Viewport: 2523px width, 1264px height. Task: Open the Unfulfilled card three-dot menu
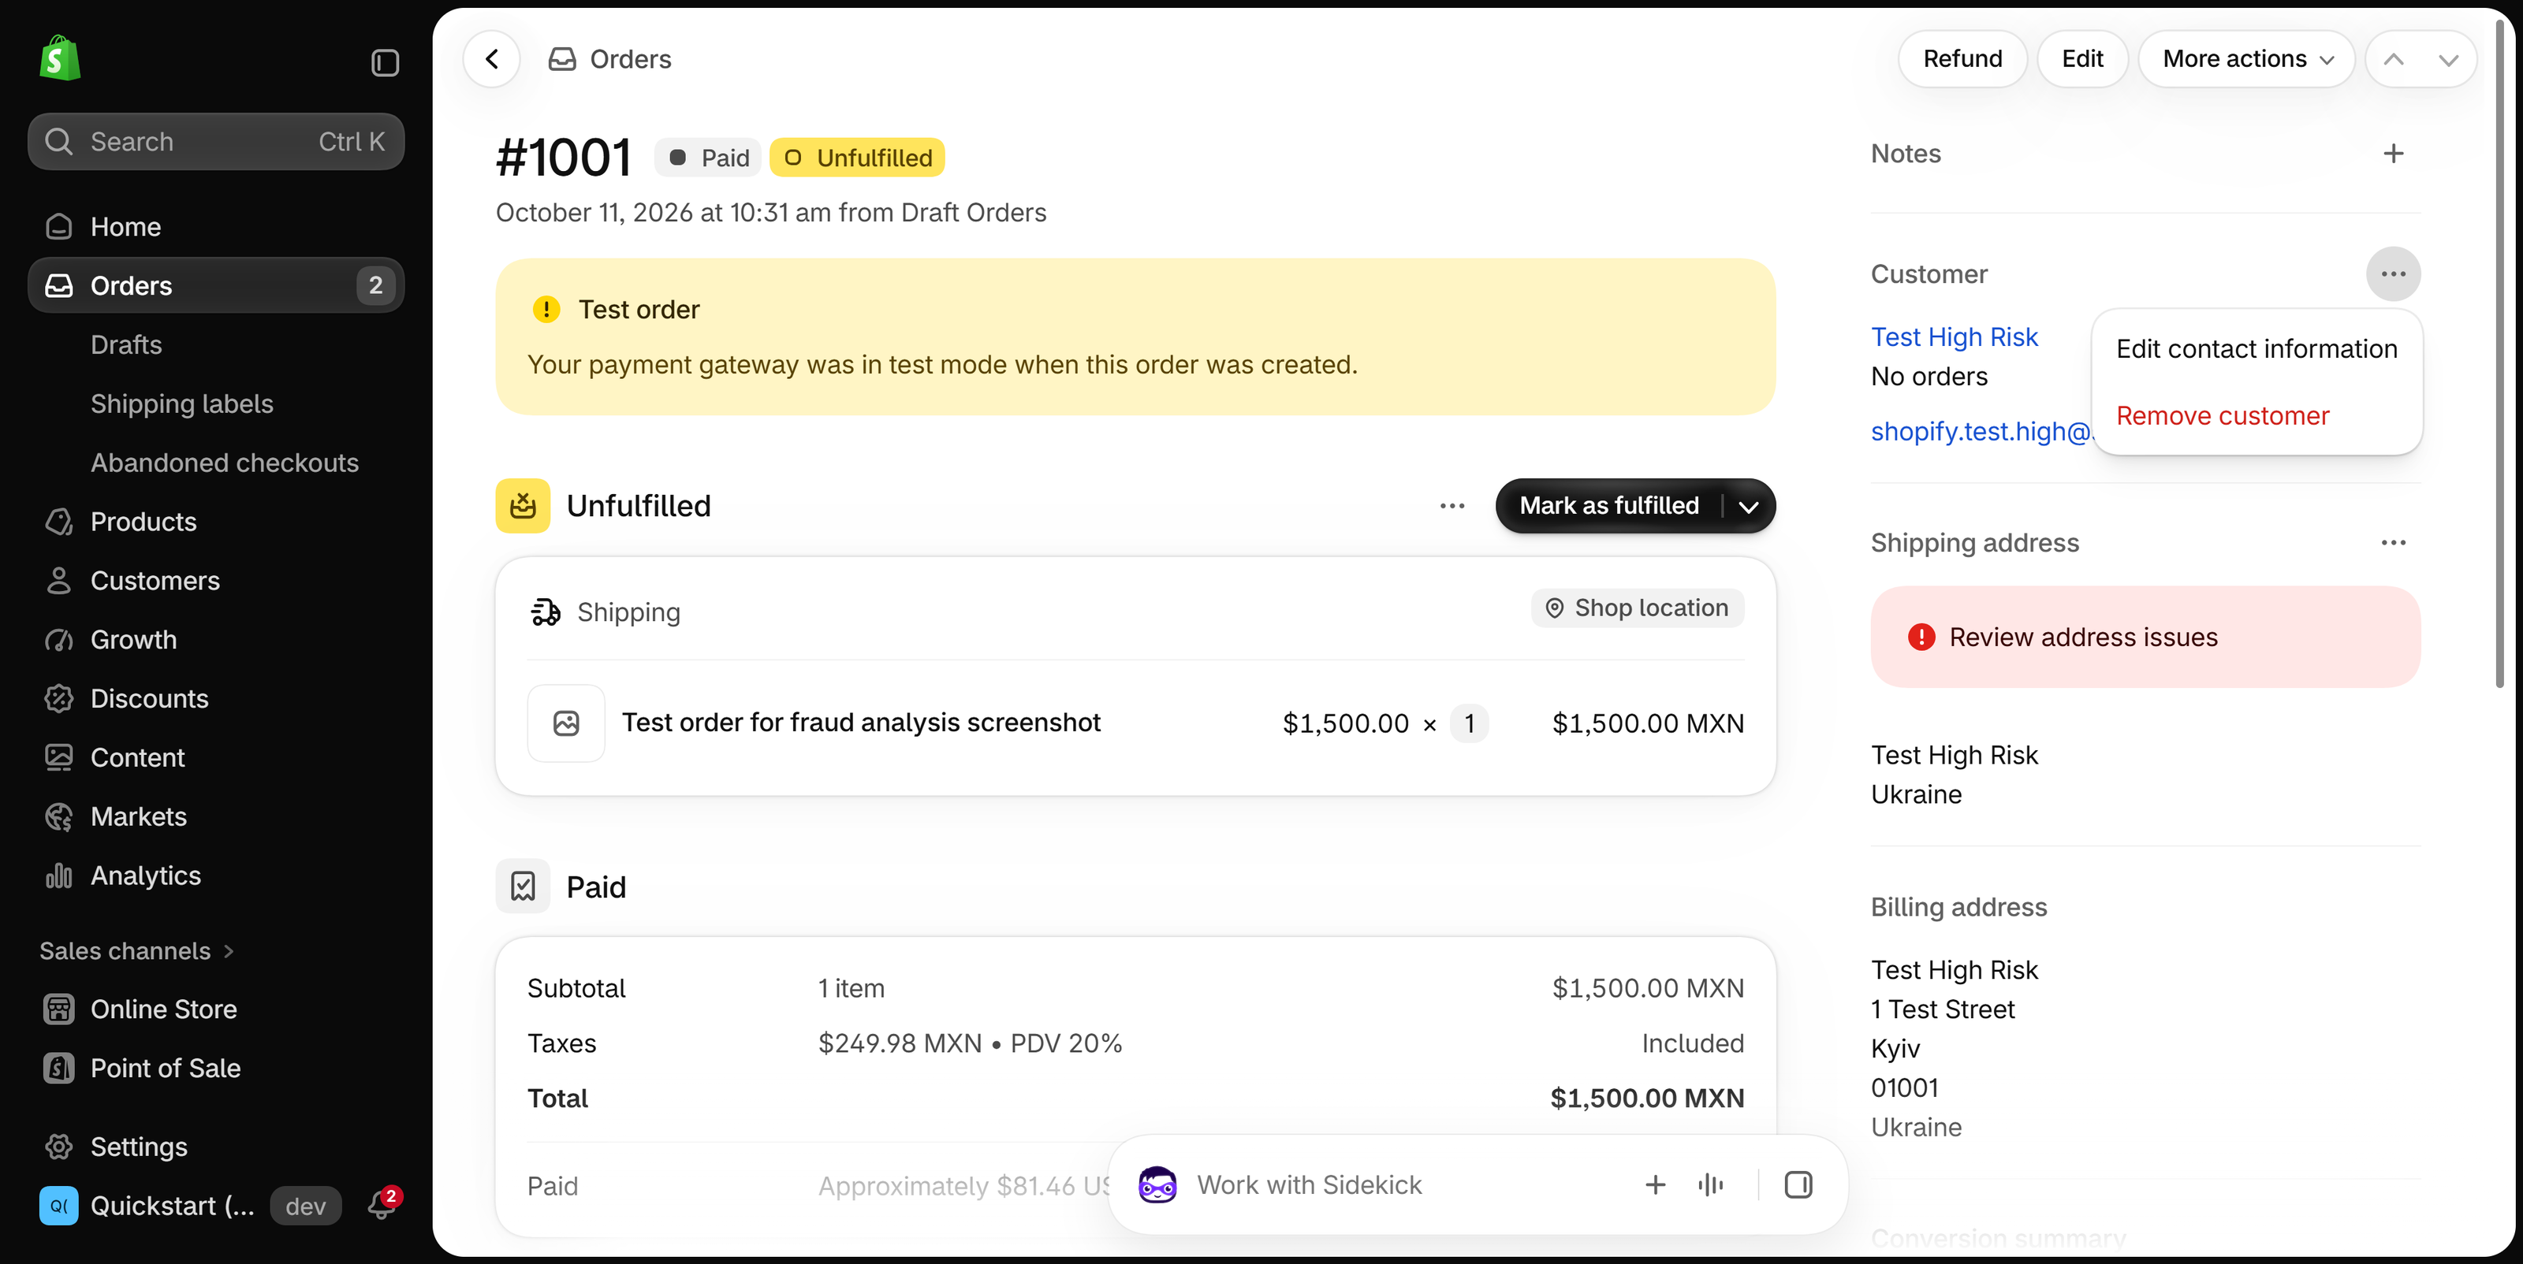(x=1452, y=506)
